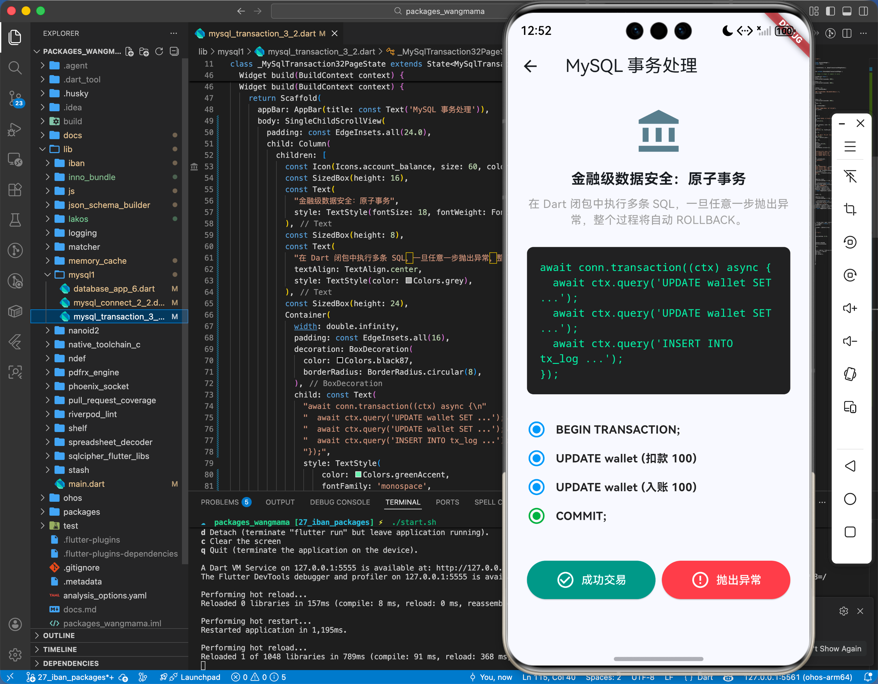878x684 pixels.
Task: Select the BEGIN TRANSACTION radio button
Action: (536, 429)
